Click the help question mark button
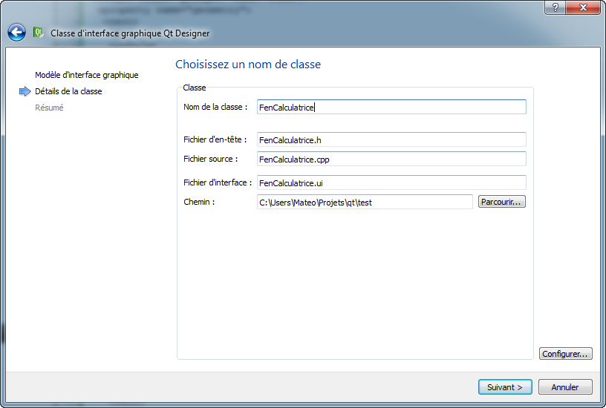Screen dimensions: 606x408 (555, 7)
